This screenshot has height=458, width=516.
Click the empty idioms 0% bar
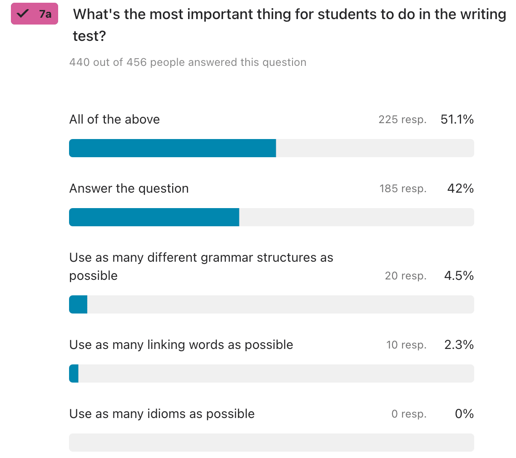click(x=272, y=443)
